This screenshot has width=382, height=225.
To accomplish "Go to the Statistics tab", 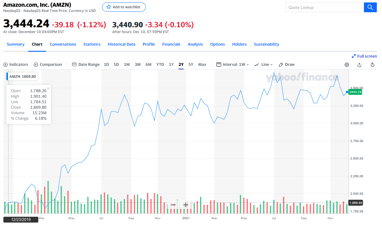I will point(92,44).
